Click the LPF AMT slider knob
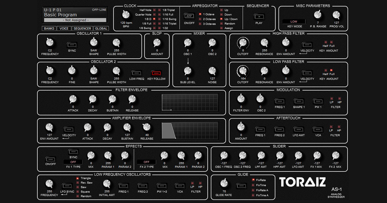This screenshot has width=387, height=203. pyautogui.click(x=261, y=155)
